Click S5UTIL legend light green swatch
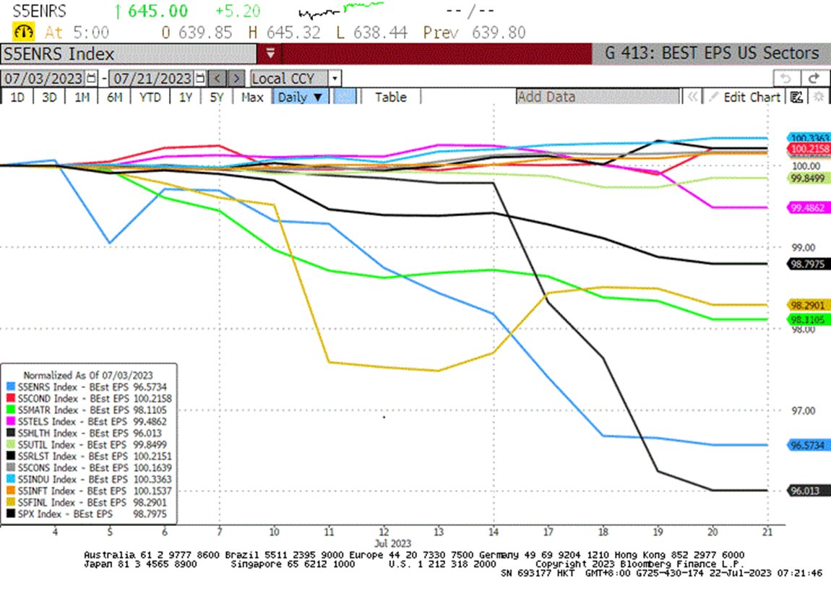The height and width of the screenshot is (599, 831). [11, 445]
